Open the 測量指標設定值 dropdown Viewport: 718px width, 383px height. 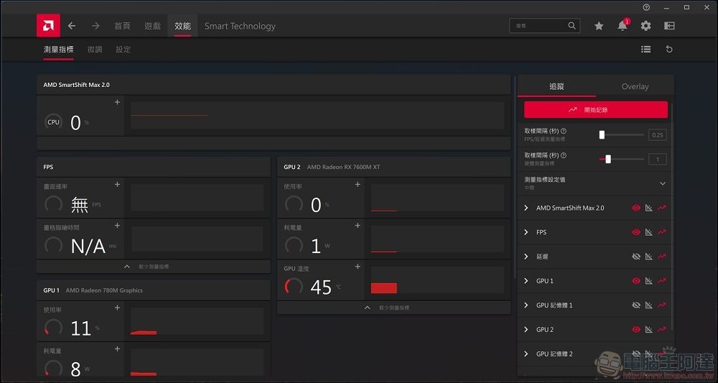pos(595,183)
